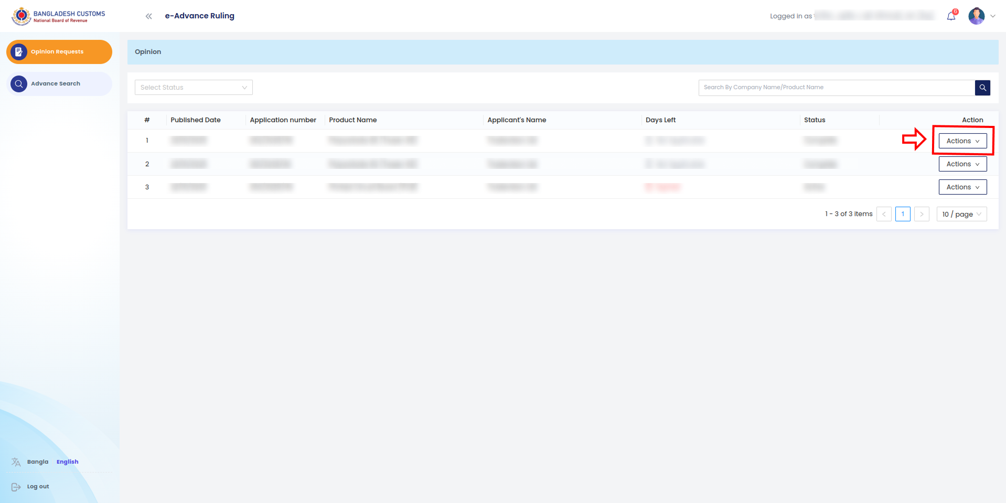Viewport: 1006px width, 503px height.
Task: Open Actions dropdown for row 2
Action: 962,164
